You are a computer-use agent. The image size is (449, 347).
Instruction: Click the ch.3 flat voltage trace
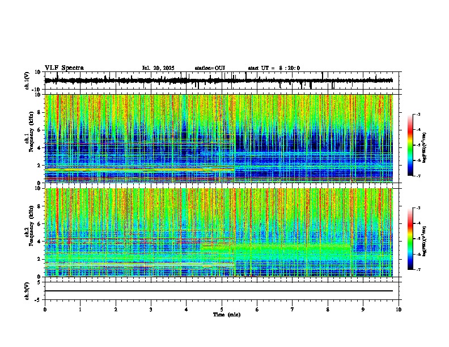(x=219, y=291)
